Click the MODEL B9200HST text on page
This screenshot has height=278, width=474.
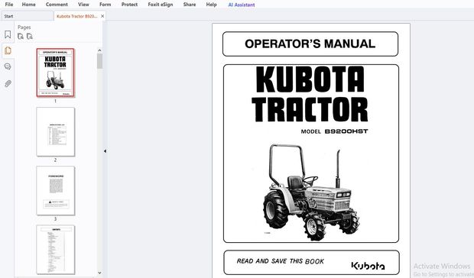click(334, 131)
